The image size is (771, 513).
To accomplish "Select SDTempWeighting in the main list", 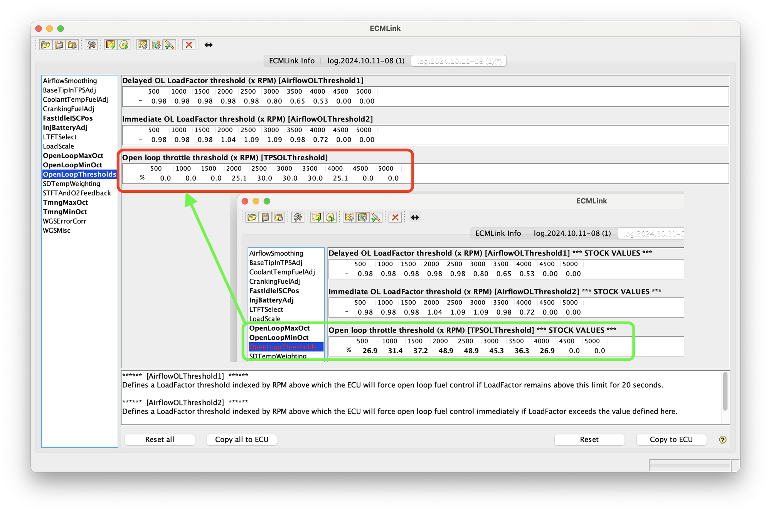I will [79, 184].
